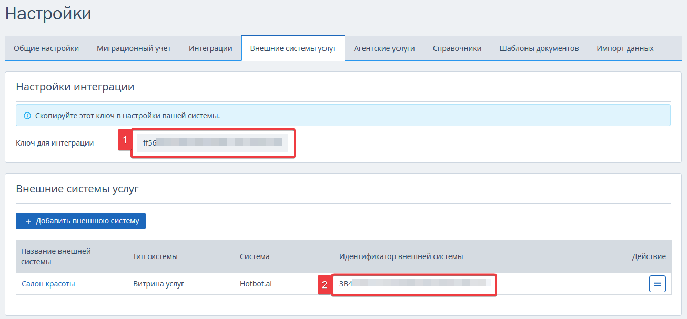This screenshot has width=687, height=319.
Task: Open the Импорт данных tab
Action: (625, 48)
